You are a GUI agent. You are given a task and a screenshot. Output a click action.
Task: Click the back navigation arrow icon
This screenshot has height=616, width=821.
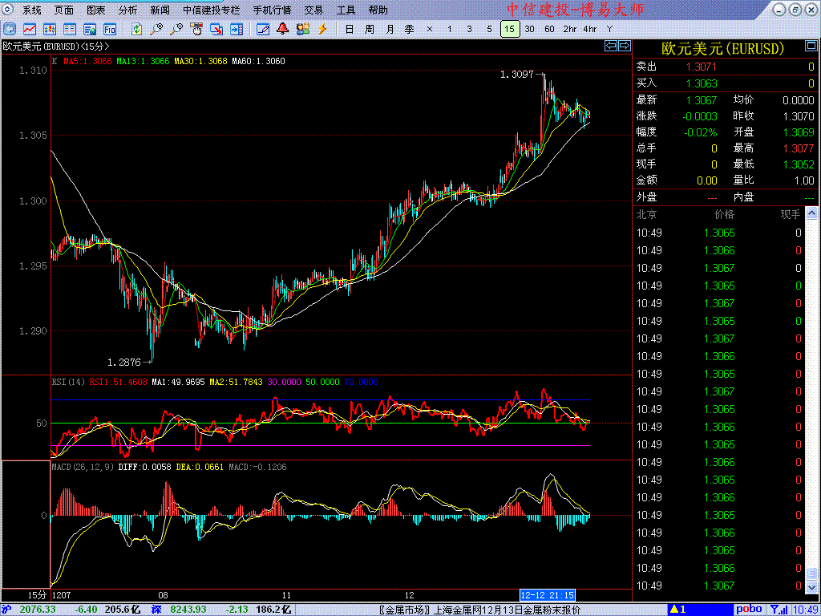pyautogui.click(x=10, y=30)
